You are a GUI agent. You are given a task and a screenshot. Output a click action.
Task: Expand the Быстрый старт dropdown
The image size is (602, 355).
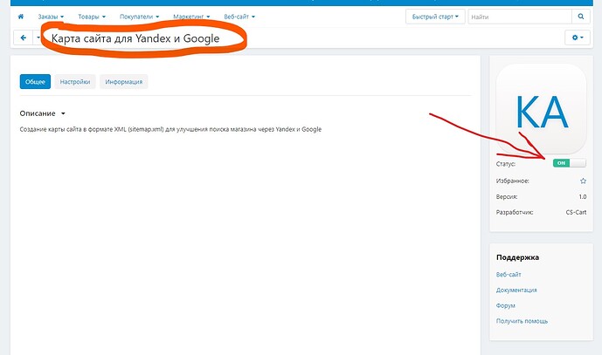tap(435, 17)
